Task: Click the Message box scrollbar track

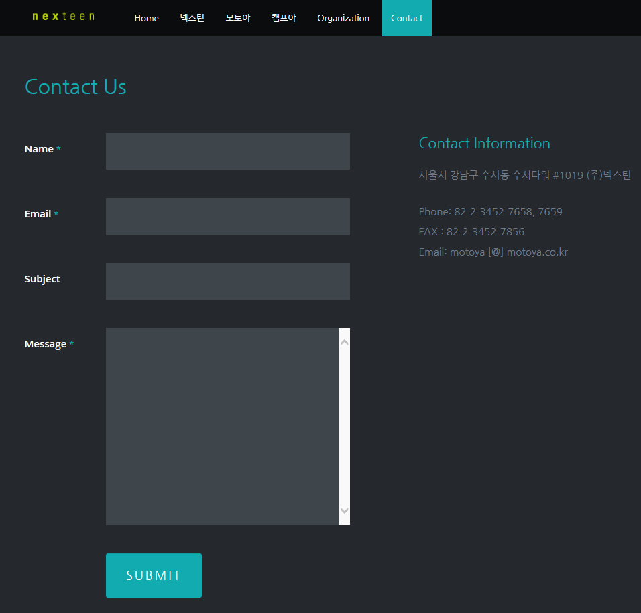Action: [x=344, y=426]
